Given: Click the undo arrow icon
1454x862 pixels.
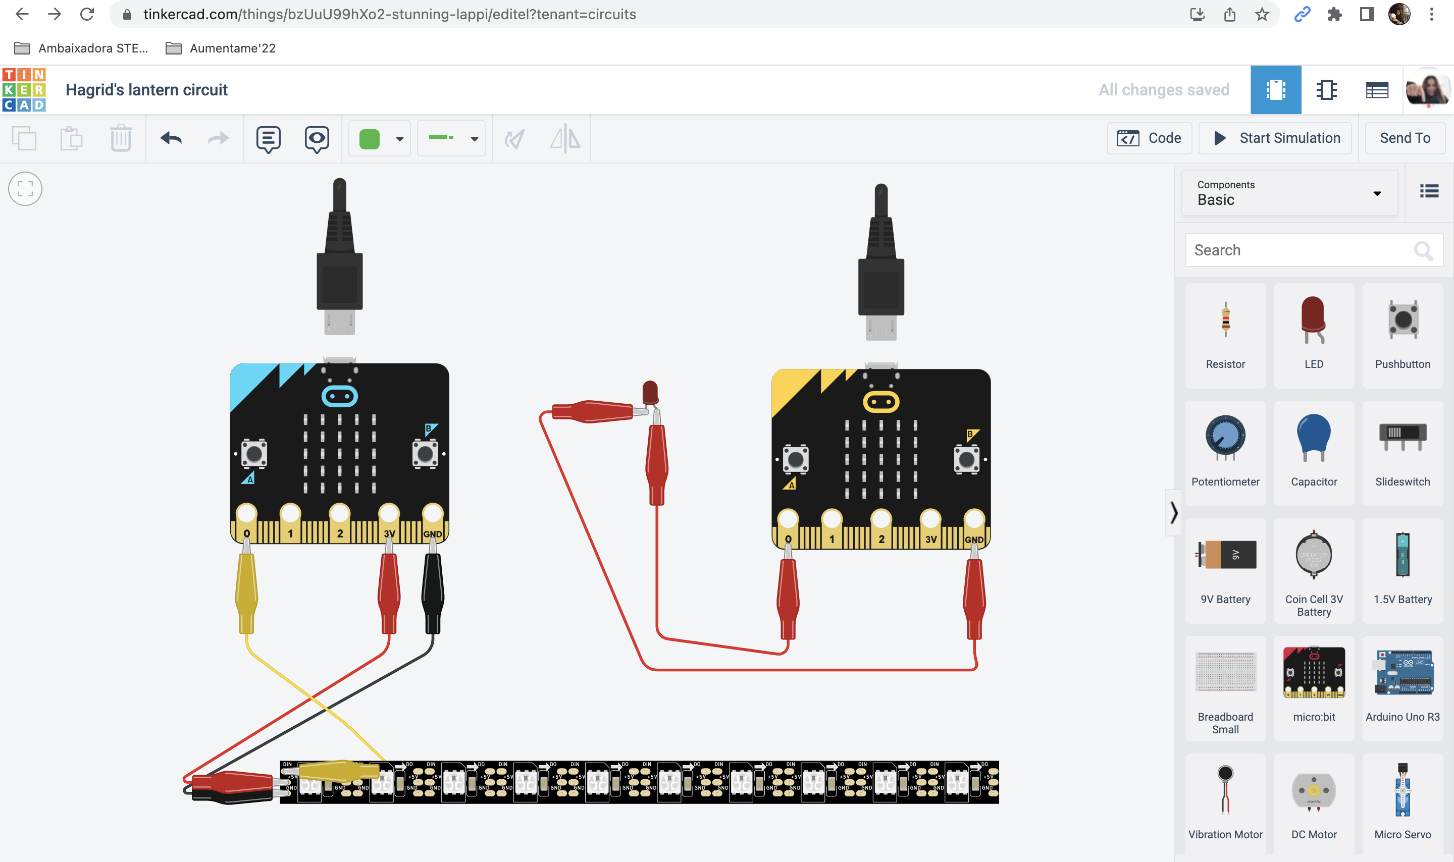Looking at the screenshot, I should 171,138.
